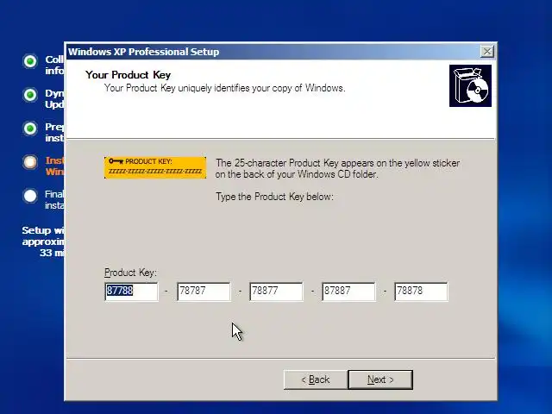This screenshot has width=552, height=414.
Task: Click the Windows box and CD icon
Action: (x=470, y=85)
